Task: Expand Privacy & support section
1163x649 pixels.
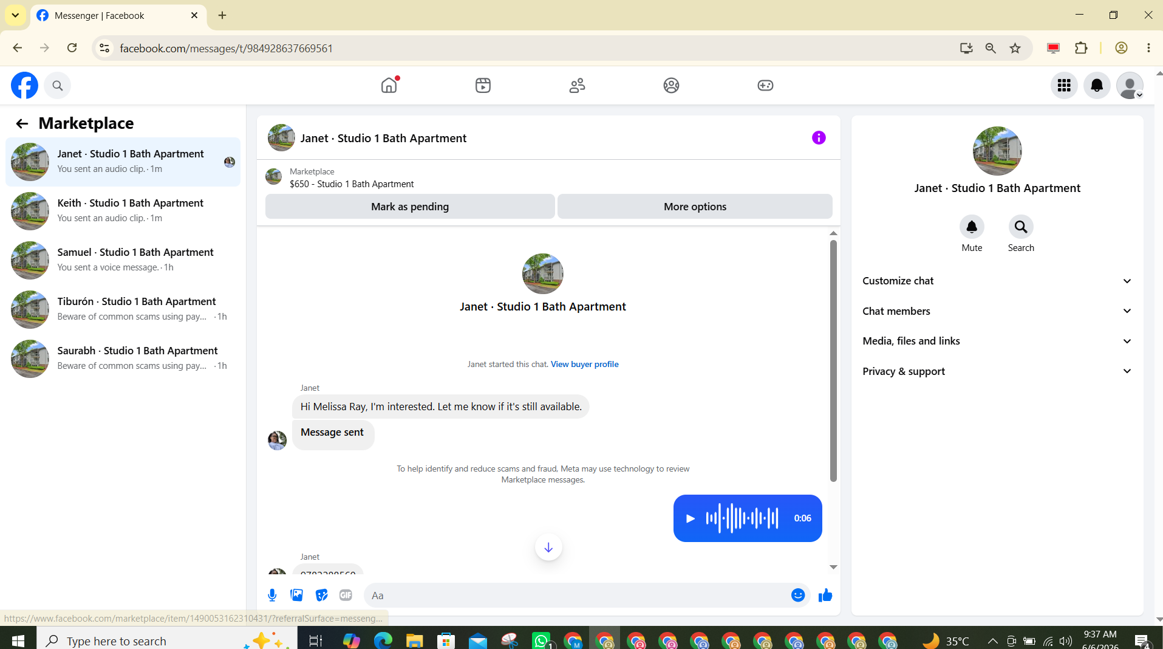Action: [x=997, y=371]
